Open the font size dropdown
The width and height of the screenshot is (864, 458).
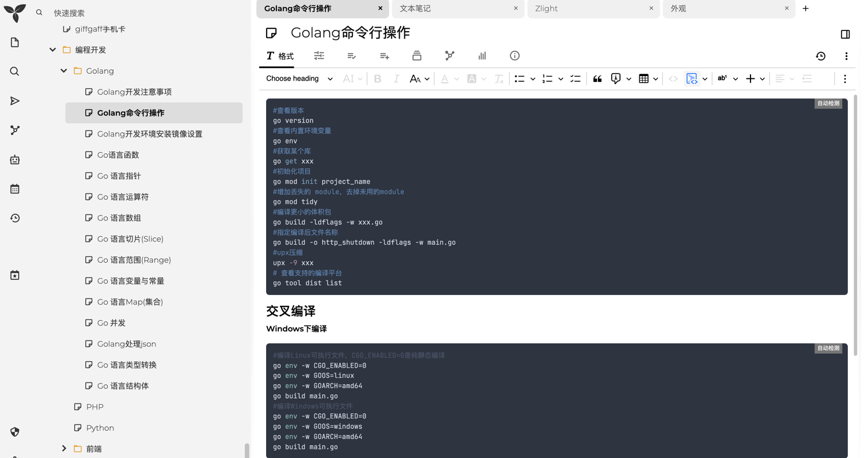coord(353,79)
